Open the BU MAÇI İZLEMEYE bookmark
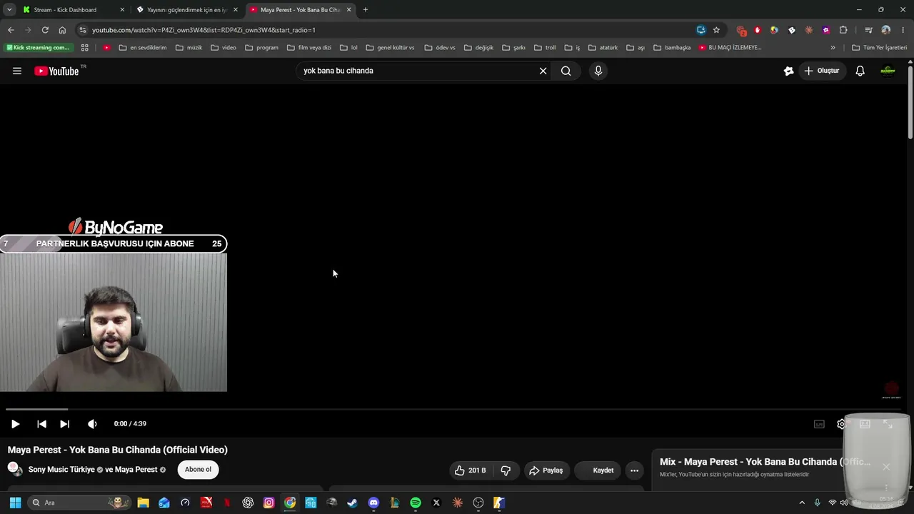 (x=730, y=48)
